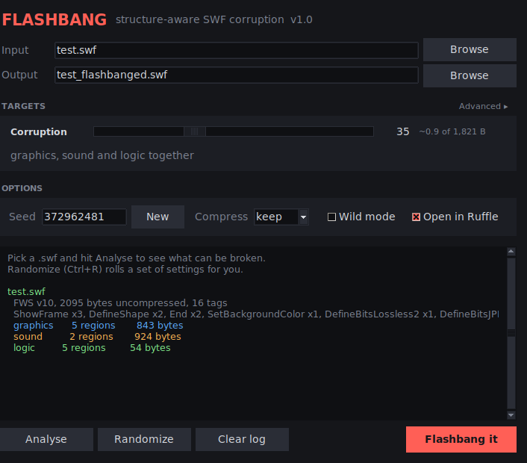Click the sound 2 regions line
Viewport: 527px width, 463px height.
click(x=97, y=337)
